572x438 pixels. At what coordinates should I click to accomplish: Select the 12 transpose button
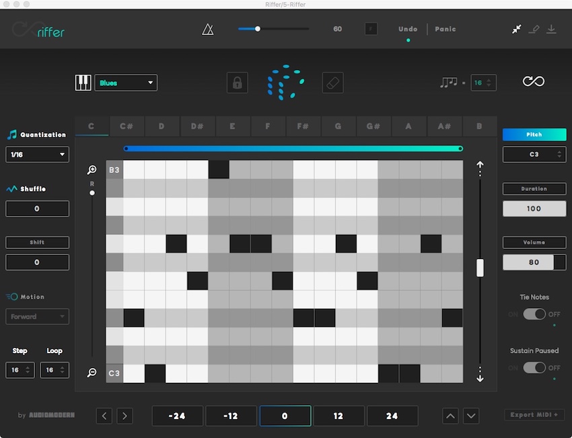click(x=338, y=416)
